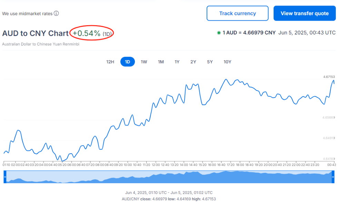
Task: Click the chart navigator overview area
Action: tap(169, 177)
